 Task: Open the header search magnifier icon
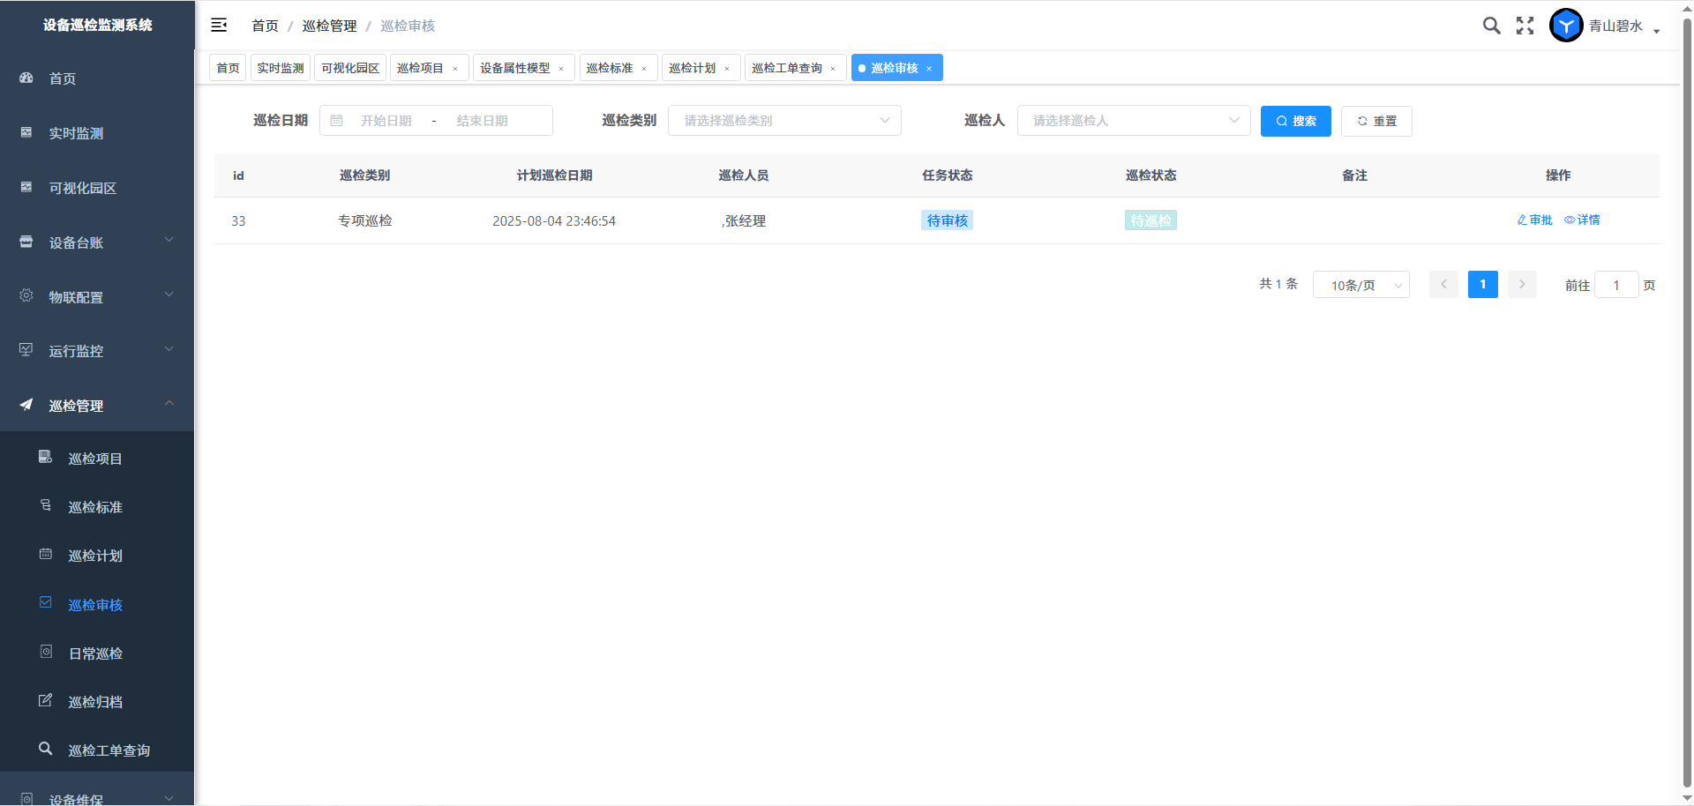[1491, 26]
